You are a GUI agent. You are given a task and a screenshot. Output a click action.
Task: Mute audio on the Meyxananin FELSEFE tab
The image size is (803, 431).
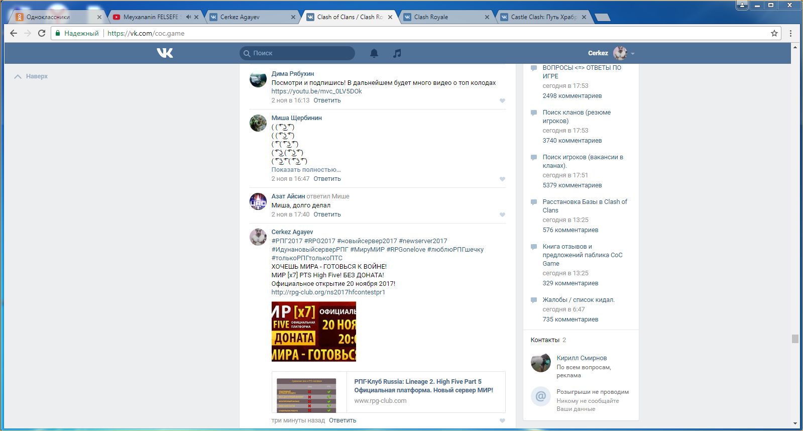(x=188, y=17)
